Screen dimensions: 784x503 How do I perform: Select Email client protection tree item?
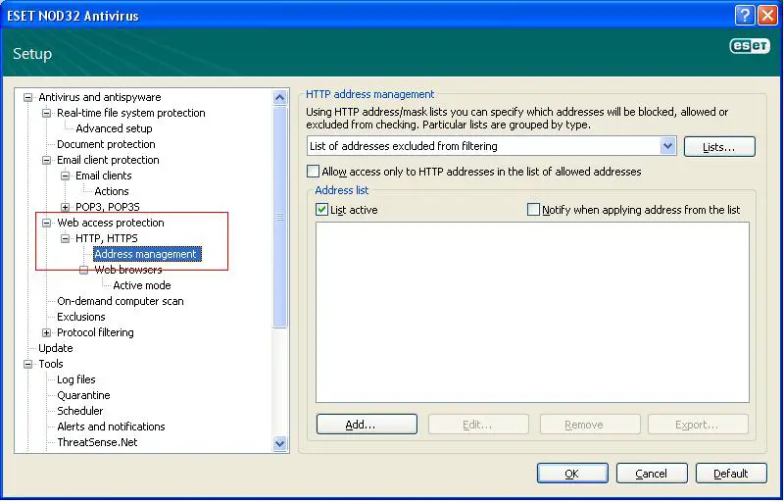pos(108,160)
